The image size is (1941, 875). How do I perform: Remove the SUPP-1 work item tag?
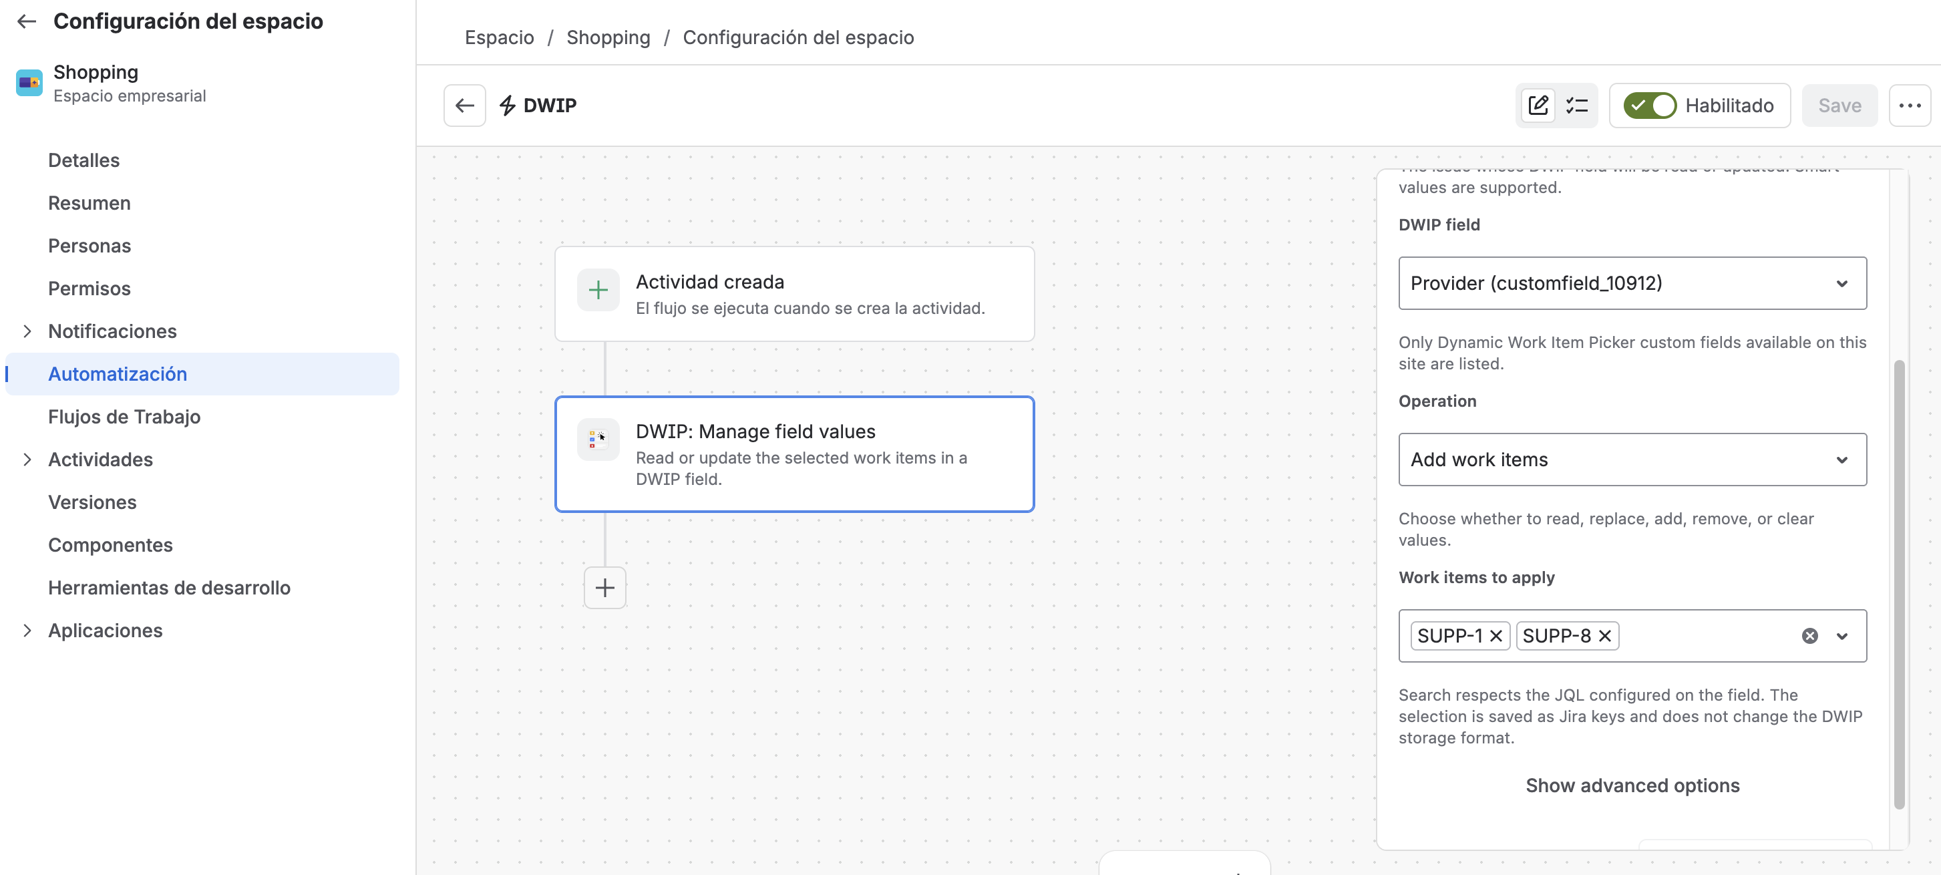point(1495,636)
